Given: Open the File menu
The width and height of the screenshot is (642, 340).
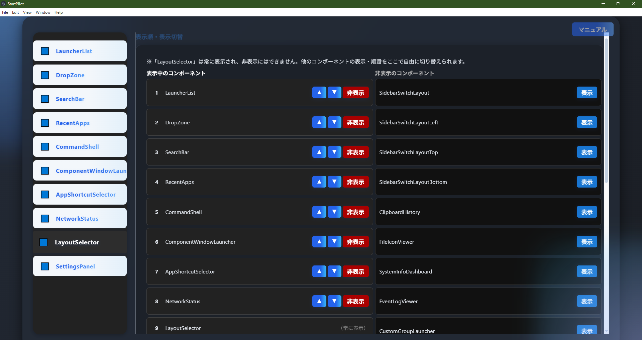Looking at the screenshot, I should [x=5, y=12].
